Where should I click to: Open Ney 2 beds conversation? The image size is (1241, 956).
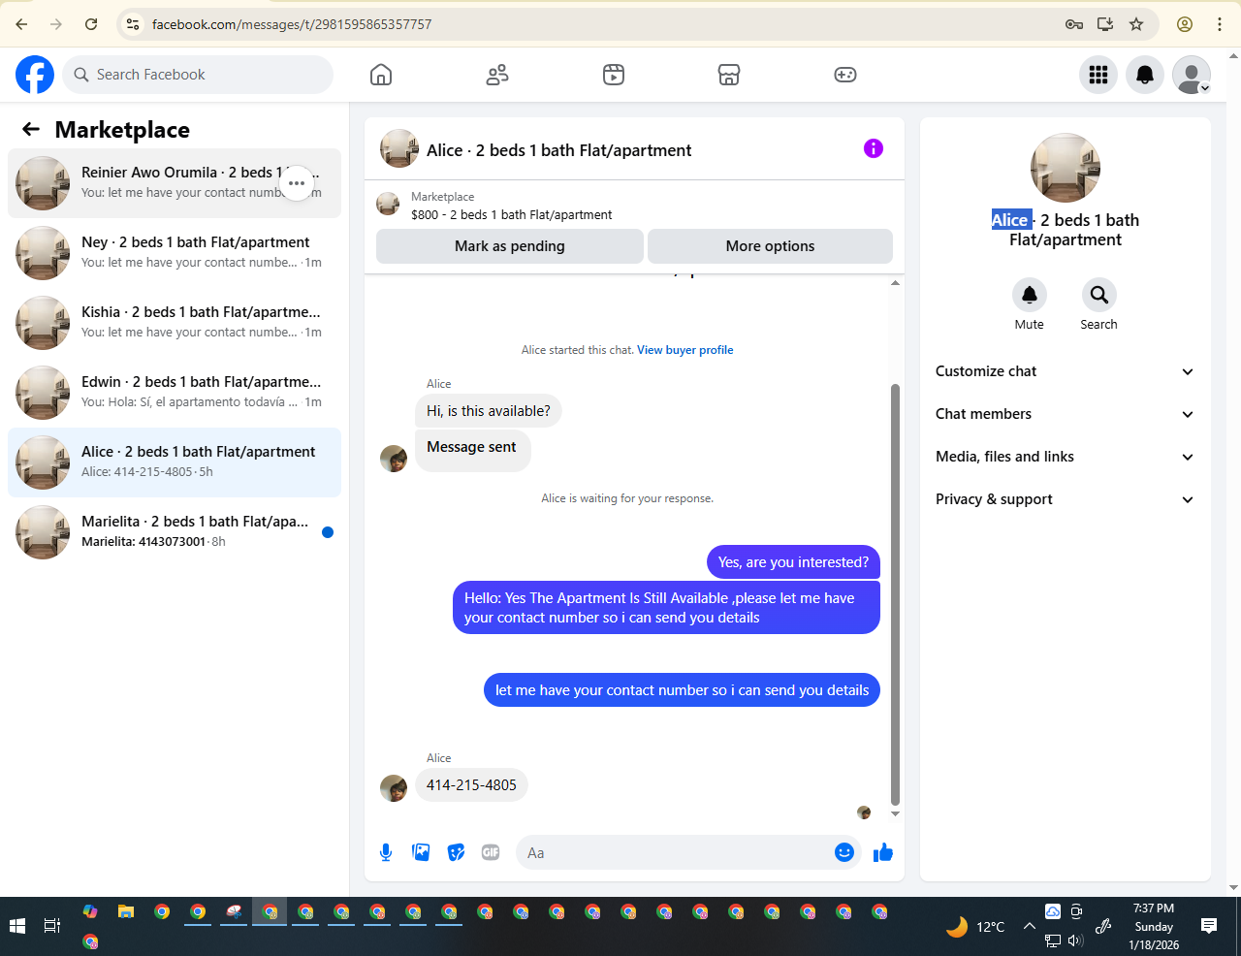[175, 253]
